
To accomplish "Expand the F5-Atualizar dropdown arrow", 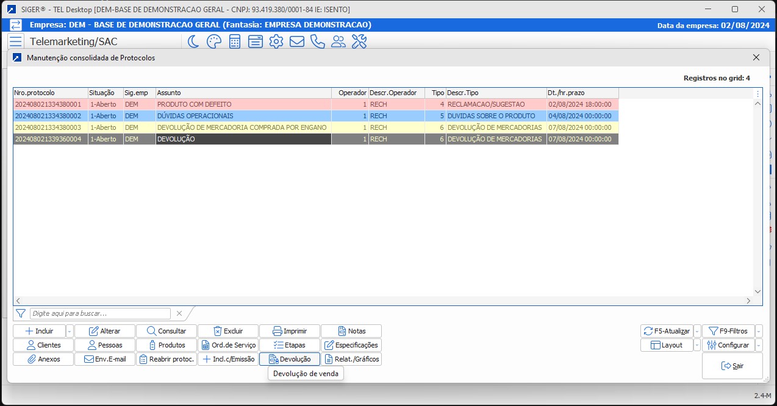I will [x=697, y=332].
